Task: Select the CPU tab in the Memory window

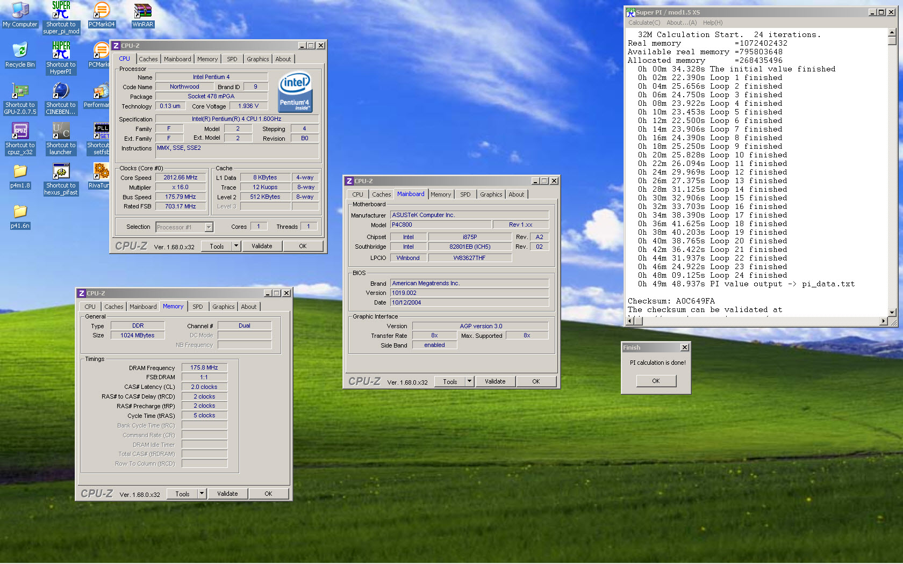Action: pyautogui.click(x=90, y=307)
